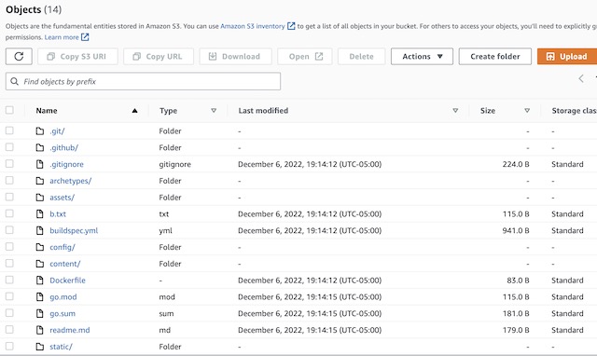Refresh the objects list
The height and width of the screenshot is (356, 597).
click(x=19, y=56)
